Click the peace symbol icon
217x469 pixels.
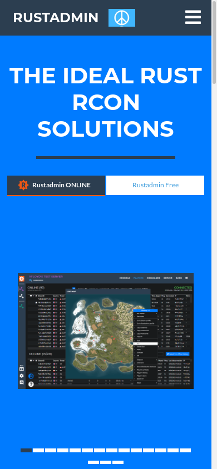(122, 18)
